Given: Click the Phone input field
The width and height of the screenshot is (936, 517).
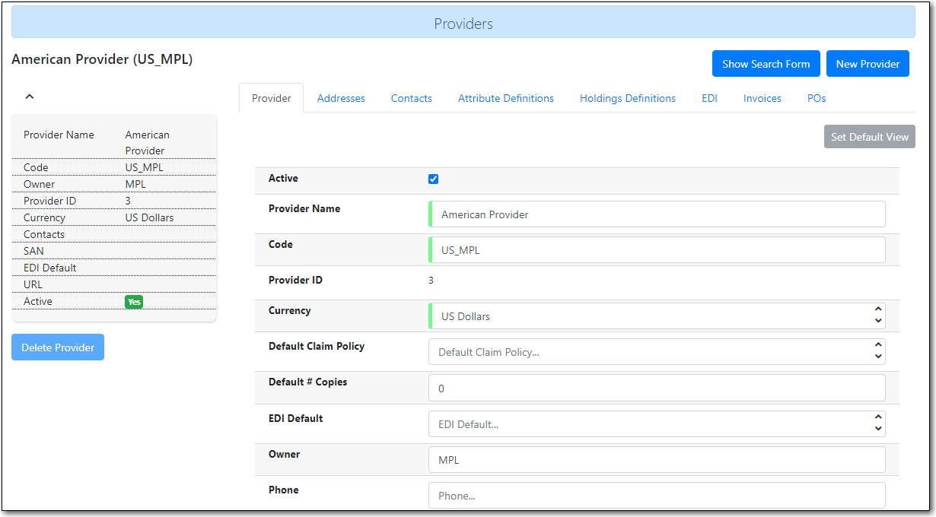Looking at the screenshot, I should (657, 496).
